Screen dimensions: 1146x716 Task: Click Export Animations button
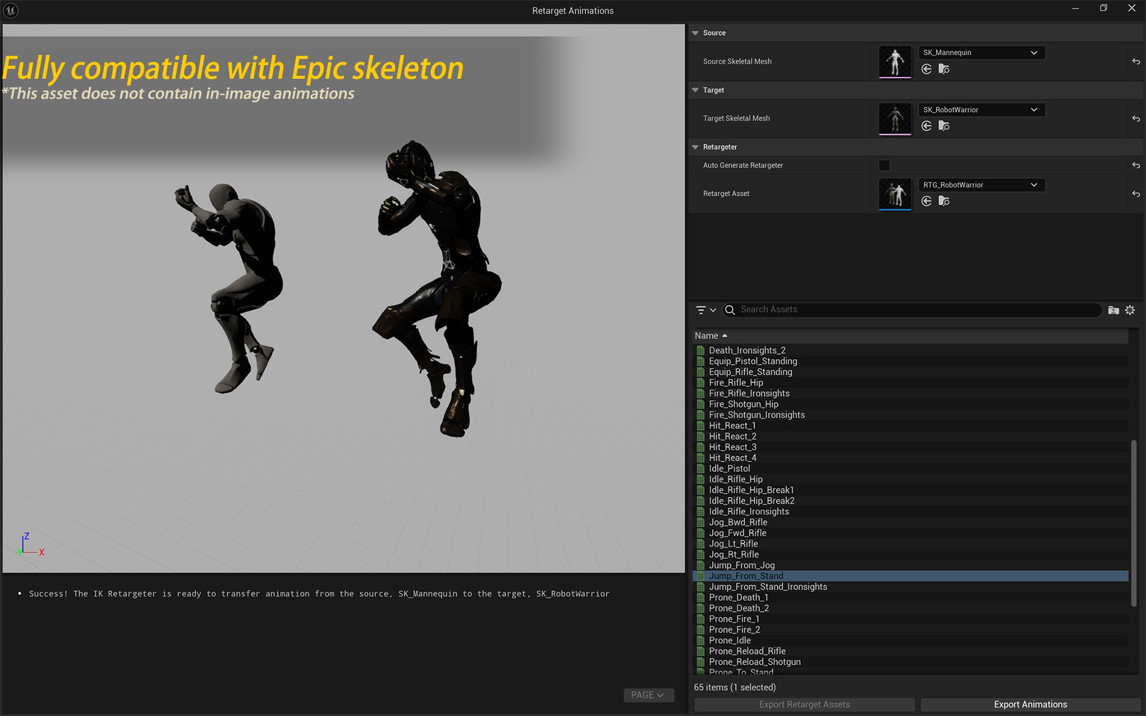pos(1030,705)
